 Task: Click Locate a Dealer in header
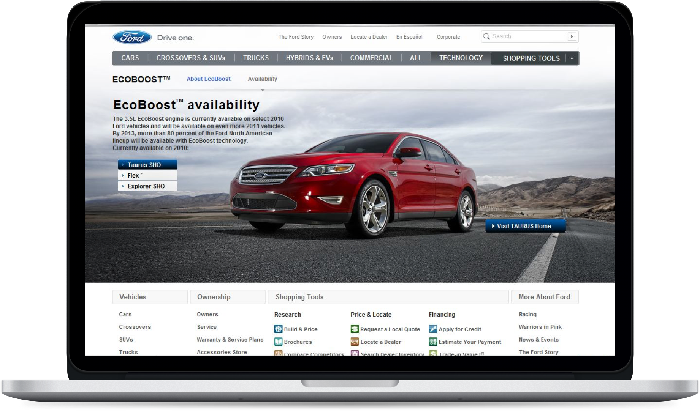(x=369, y=37)
